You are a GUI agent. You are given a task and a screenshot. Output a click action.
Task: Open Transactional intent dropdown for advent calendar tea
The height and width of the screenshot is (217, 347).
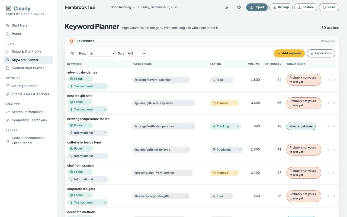pos(88,86)
